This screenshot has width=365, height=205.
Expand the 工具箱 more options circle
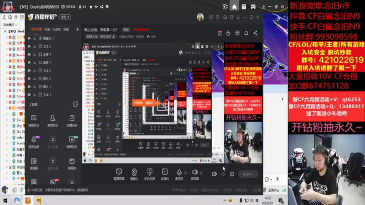(75, 104)
